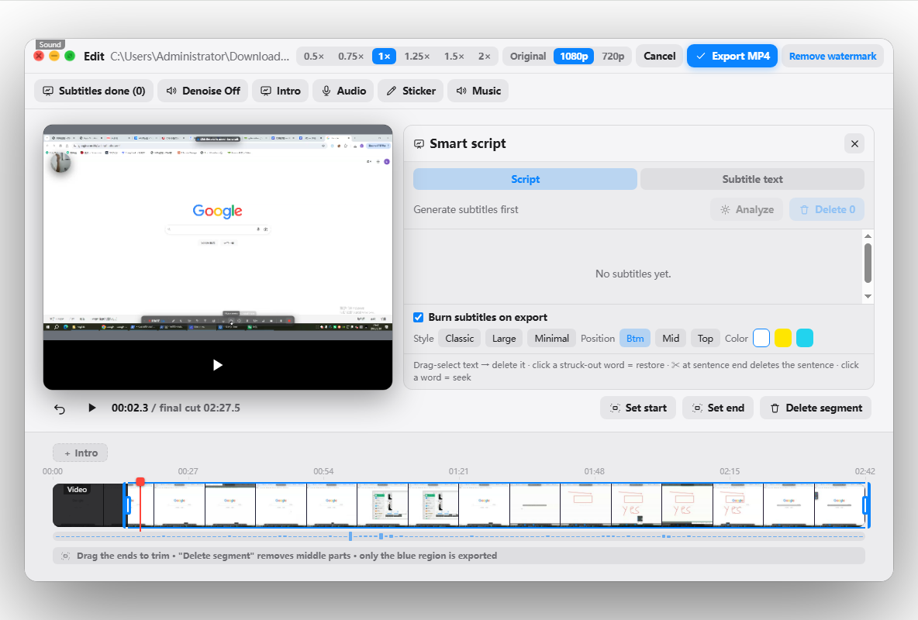The image size is (918, 620).
Task: Click the timecode 00:02.3 display
Action: (x=130, y=408)
